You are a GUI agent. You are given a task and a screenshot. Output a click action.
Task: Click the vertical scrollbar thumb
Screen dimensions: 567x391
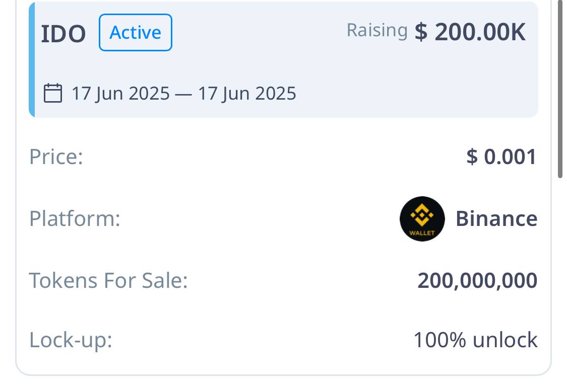[x=560, y=89]
